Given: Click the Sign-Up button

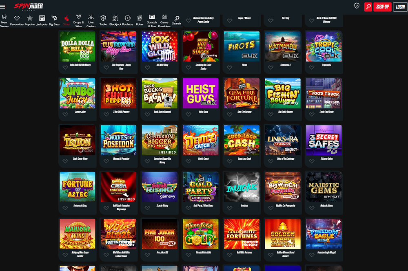Looking at the screenshot, I should [382, 7].
